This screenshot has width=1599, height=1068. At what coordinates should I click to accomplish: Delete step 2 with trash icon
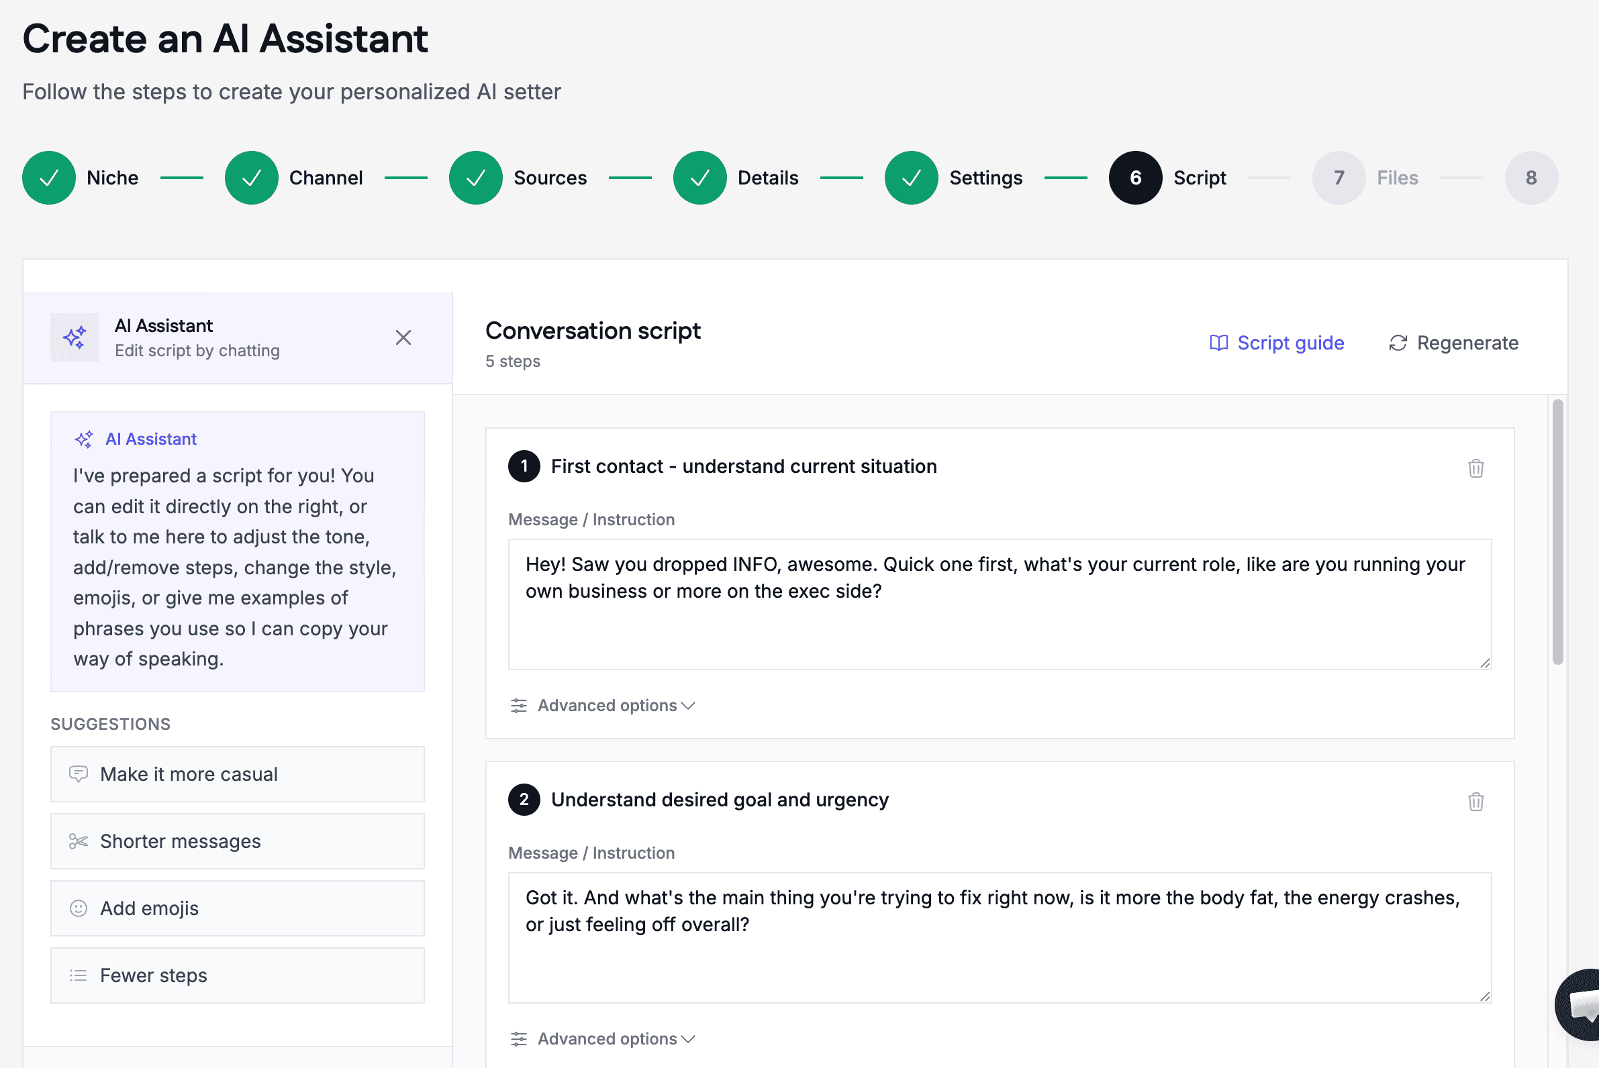(x=1475, y=802)
